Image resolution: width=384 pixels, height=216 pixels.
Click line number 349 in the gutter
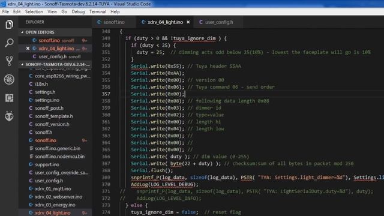pos(106,38)
